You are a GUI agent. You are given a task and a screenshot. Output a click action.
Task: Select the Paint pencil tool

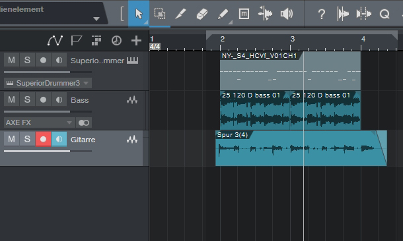click(x=223, y=14)
